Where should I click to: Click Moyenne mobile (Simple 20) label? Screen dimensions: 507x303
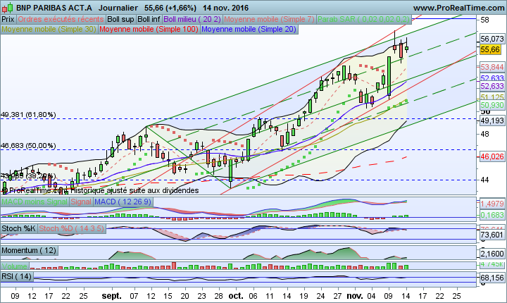pyautogui.click(x=249, y=29)
